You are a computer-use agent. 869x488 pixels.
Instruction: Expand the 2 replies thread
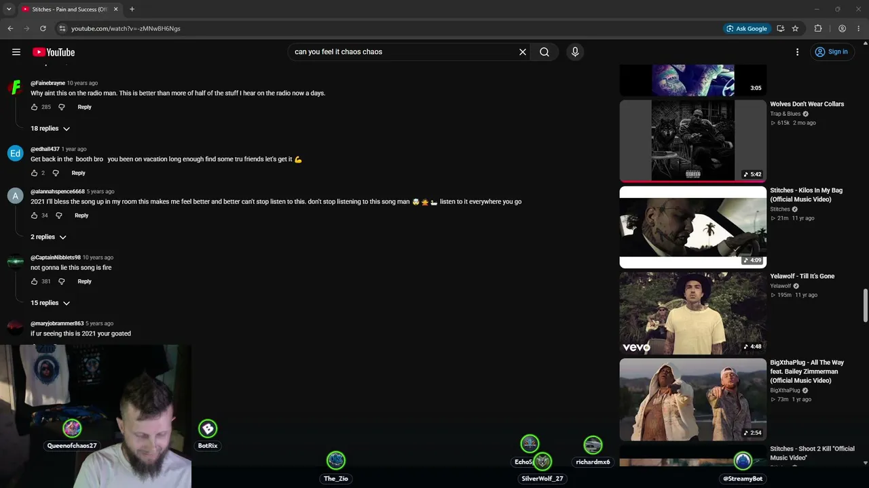coord(48,237)
